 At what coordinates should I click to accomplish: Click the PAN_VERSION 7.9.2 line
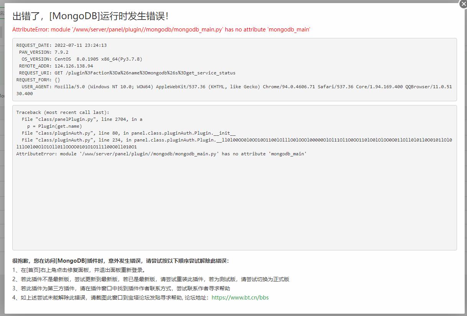[44, 52]
